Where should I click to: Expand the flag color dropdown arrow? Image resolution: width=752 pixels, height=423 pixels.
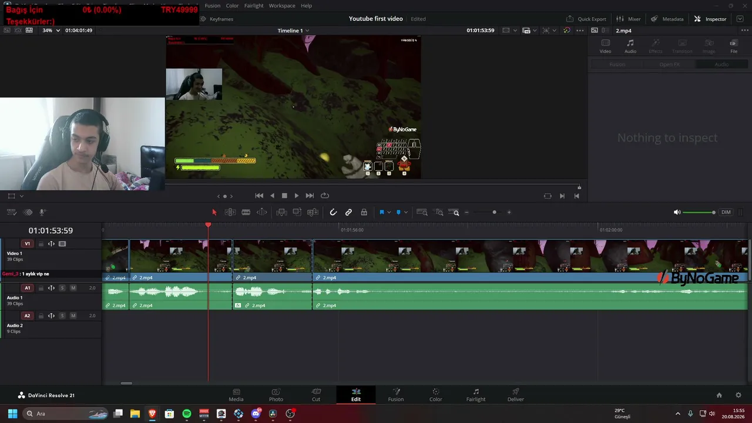(x=389, y=212)
